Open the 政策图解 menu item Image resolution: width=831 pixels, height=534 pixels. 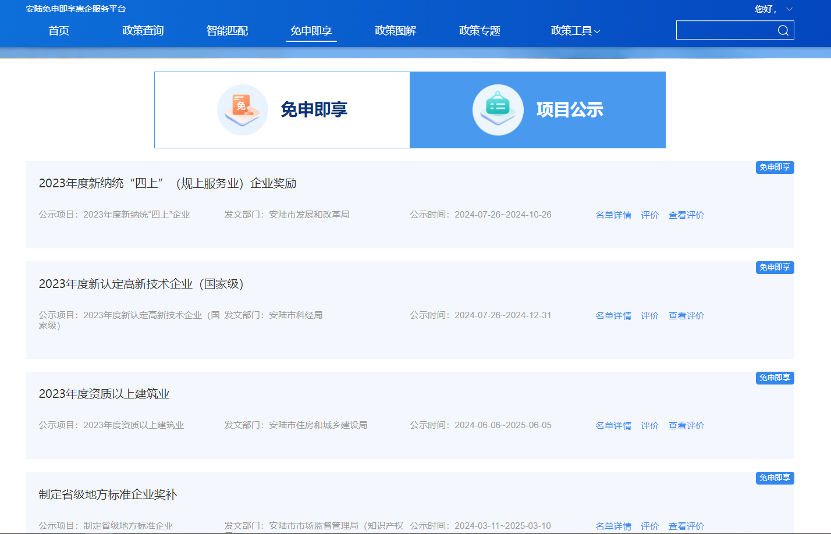coord(395,31)
